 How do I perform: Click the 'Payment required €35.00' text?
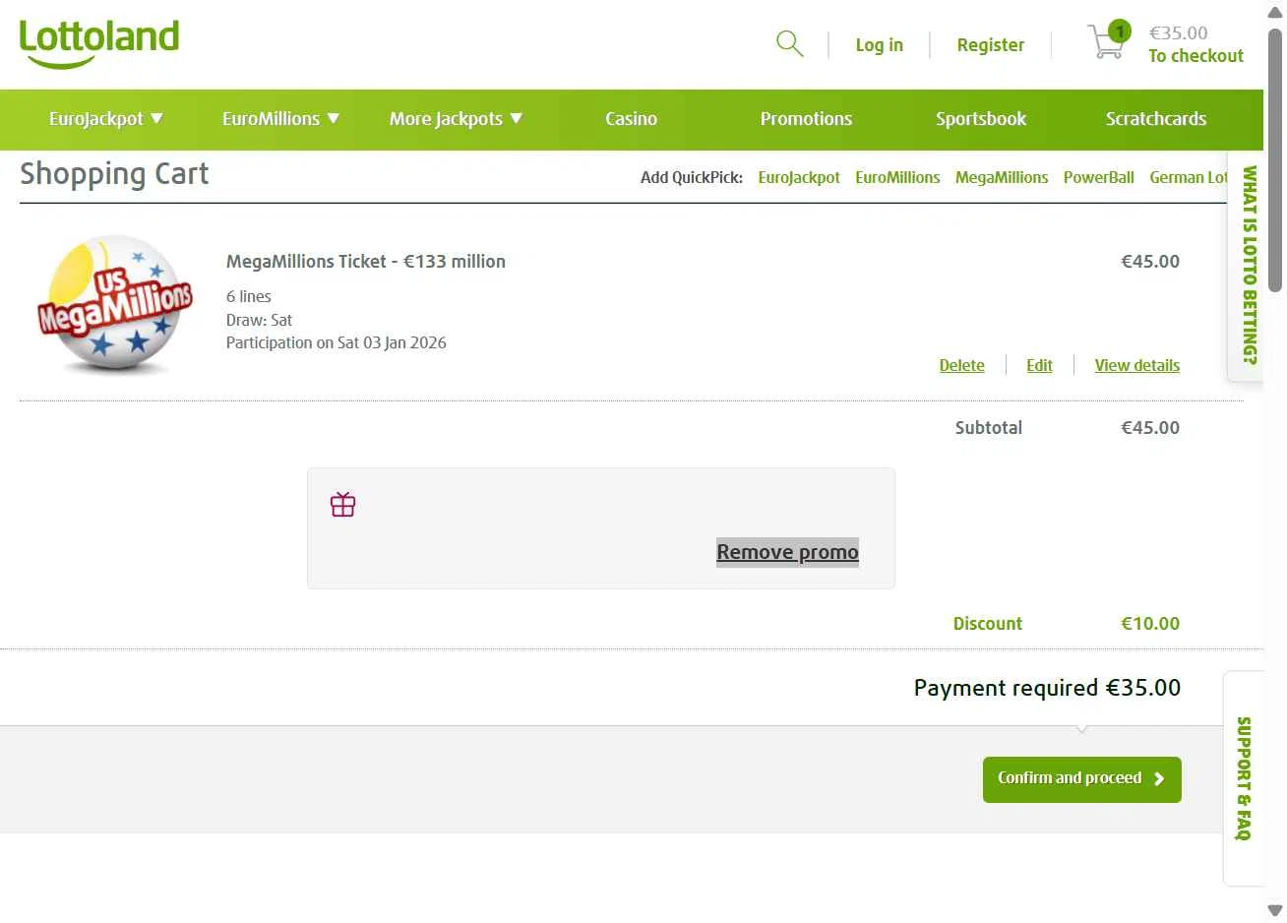(x=1047, y=688)
